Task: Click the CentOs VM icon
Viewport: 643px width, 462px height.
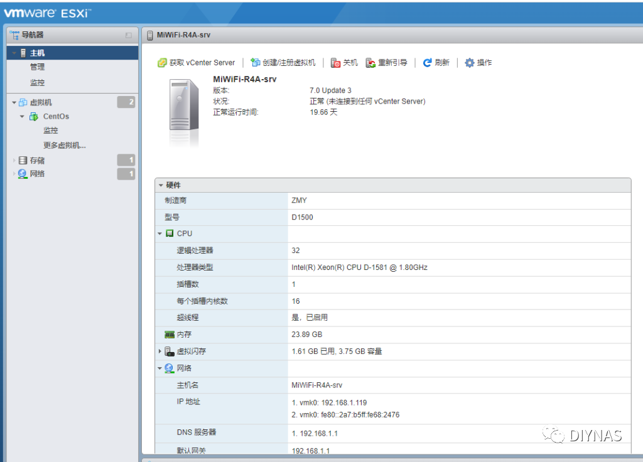Action: pyautogui.click(x=34, y=117)
